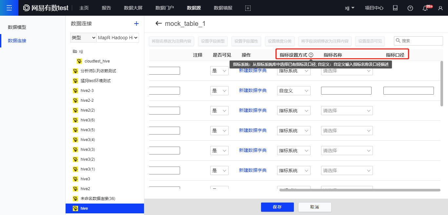Open the 报告 menu item
The height and width of the screenshot is (215, 448).
click(106, 8)
